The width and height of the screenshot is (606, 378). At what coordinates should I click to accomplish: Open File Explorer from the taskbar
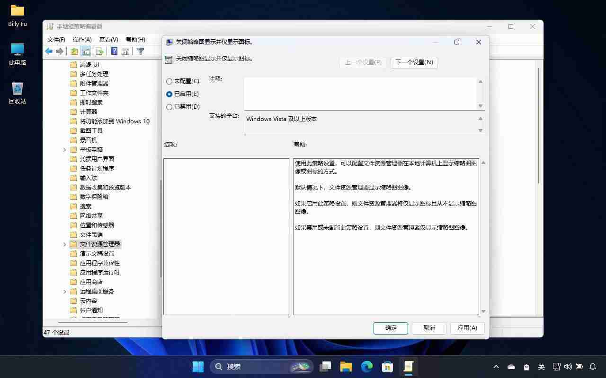(346, 366)
